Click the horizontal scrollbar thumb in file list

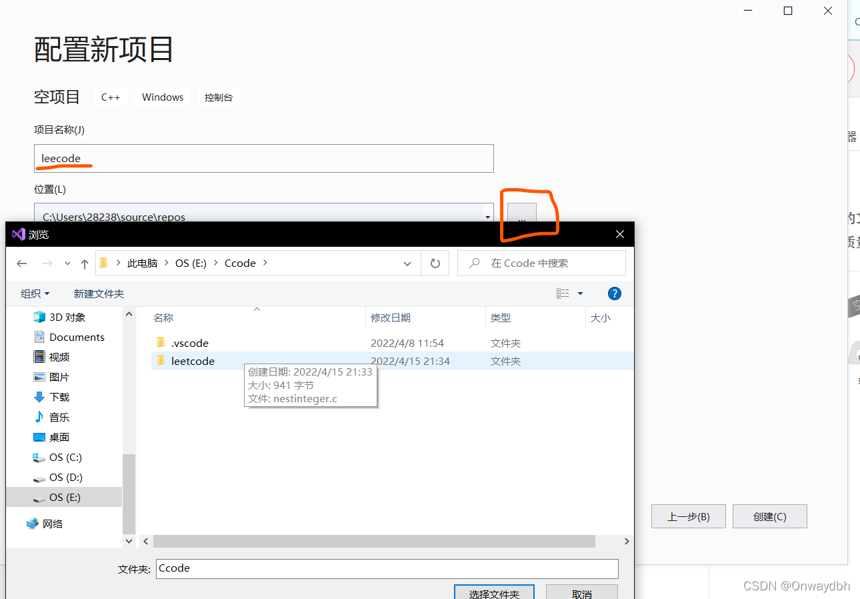(x=374, y=541)
